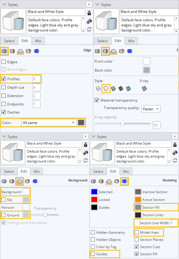Open the edge Color 'All same' dropdown
Viewport: 179px width, 259px height.
(49, 123)
